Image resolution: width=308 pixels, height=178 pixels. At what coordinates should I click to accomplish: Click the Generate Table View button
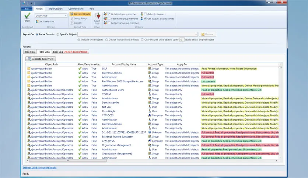click(x=41, y=59)
